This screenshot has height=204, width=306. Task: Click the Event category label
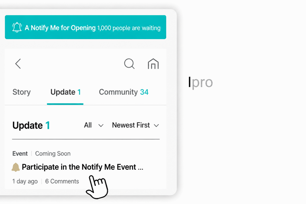[20, 154]
